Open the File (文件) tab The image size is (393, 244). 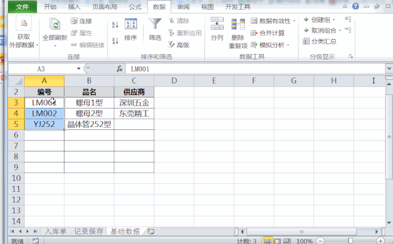coord(22,7)
